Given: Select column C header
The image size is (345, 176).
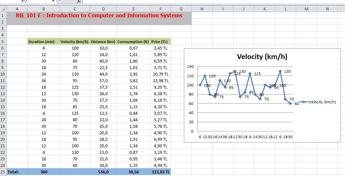Looking at the screenshot, I should point(75,9).
